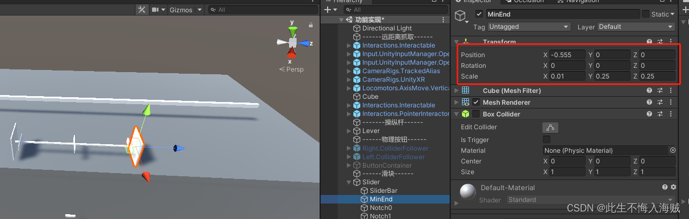Viewport: 689px width, 219px height.
Task: Open the Shader dropdown showing Standard
Action: pos(590,200)
